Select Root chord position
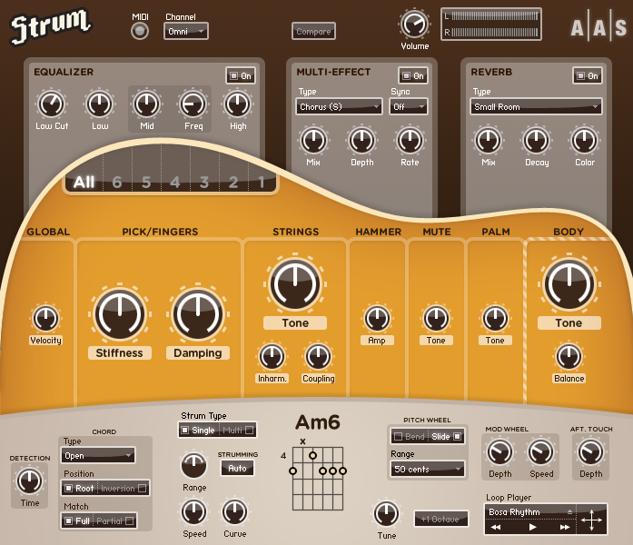Image resolution: width=633 pixels, height=545 pixels. pos(80,488)
